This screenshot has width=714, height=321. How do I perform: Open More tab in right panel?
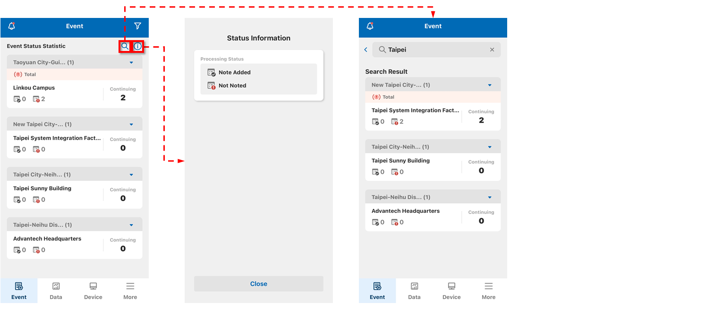pos(488,290)
